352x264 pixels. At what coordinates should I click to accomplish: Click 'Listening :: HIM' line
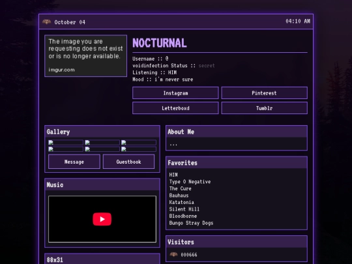click(154, 72)
